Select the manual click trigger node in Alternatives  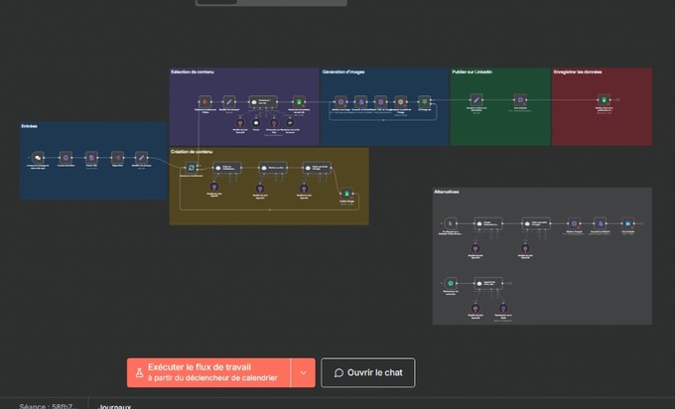tap(451, 223)
